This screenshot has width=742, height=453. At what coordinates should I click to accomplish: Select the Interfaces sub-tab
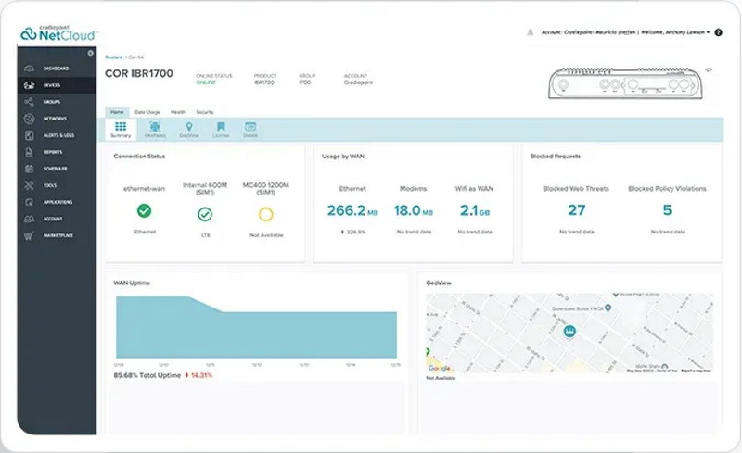154,130
